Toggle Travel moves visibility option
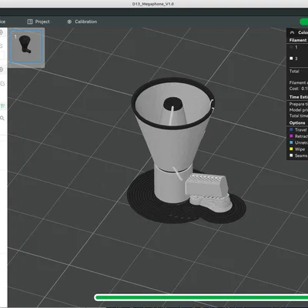This screenshot has height=308, width=308. [298, 130]
